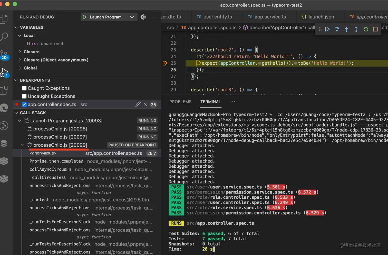The image size is (388, 255).
Task: Stop debugging with the red square
Action: [x=375, y=29]
